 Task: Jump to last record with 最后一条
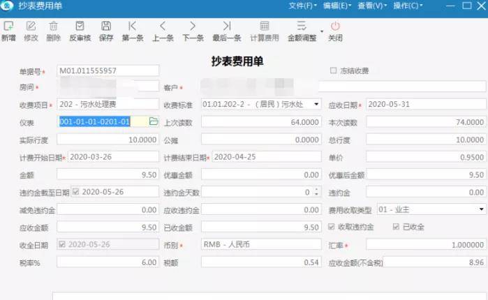(x=227, y=26)
